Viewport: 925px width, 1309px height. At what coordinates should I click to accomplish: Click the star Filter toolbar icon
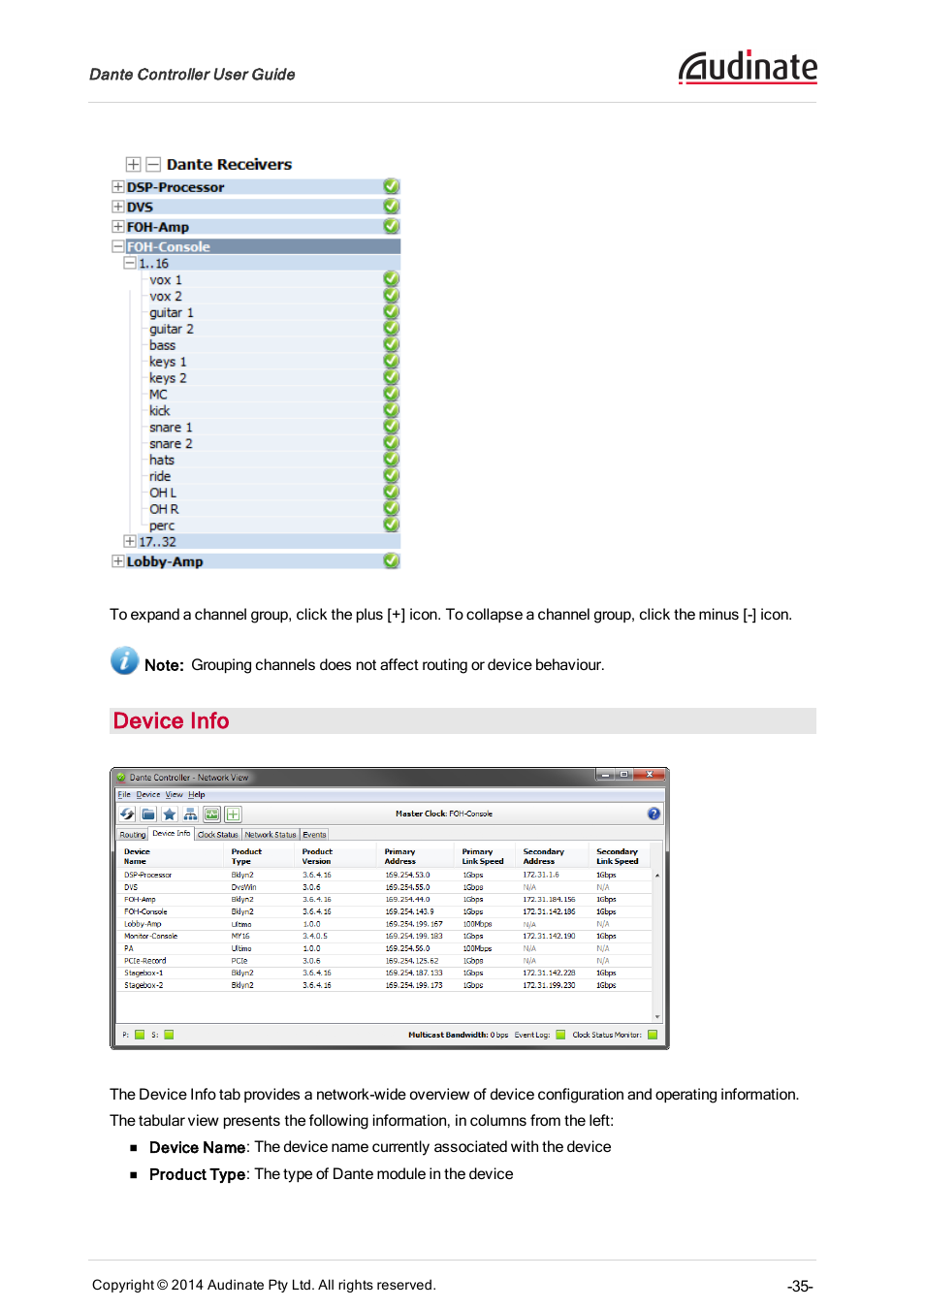pos(170,814)
